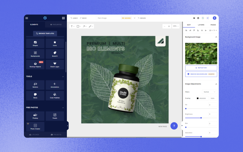The width and height of the screenshot is (243, 152).
Task: Open the Photo Creator tile
Action: click(35, 126)
